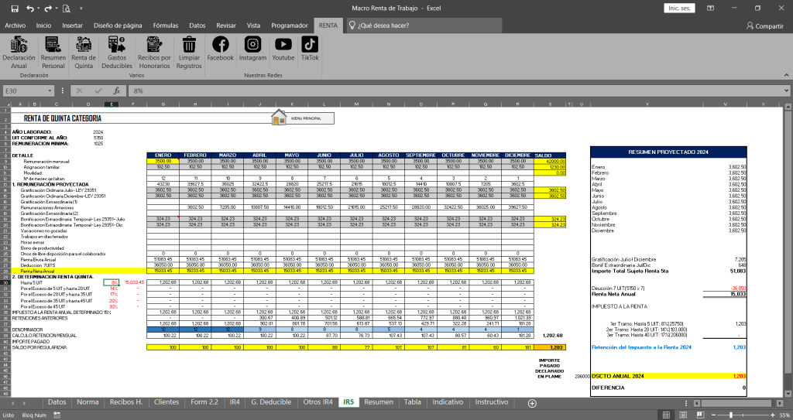Screen dimensions: 793x420
Task: Open the Form 2.2 sheet tab
Action: (204, 401)
